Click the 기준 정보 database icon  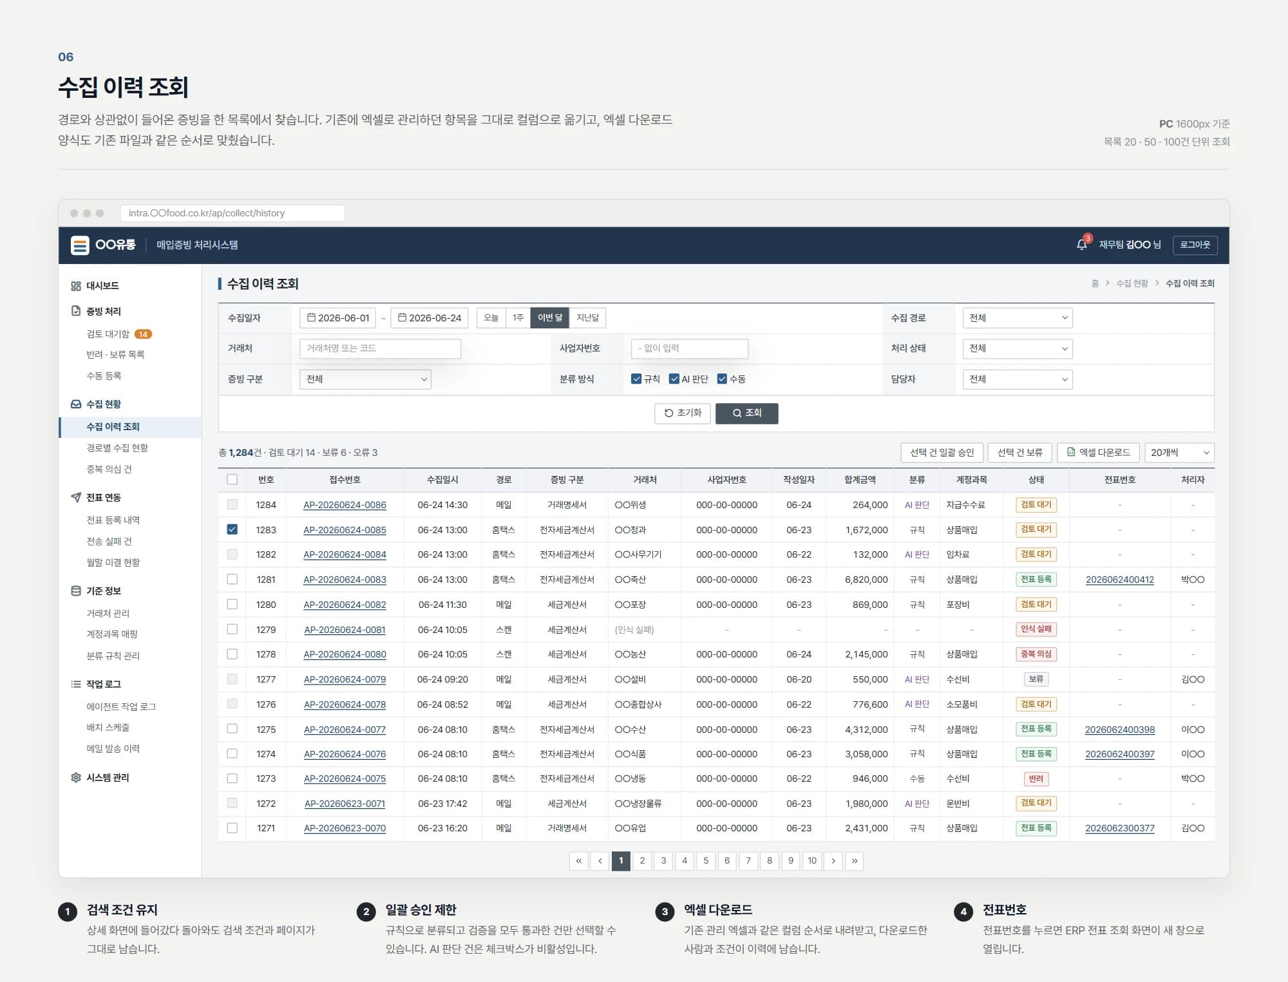pos(76,590)
